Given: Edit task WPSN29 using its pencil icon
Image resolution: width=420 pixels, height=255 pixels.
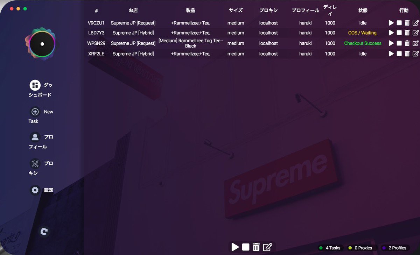Looking at the screenshot, I should click(x=415, y=43).
